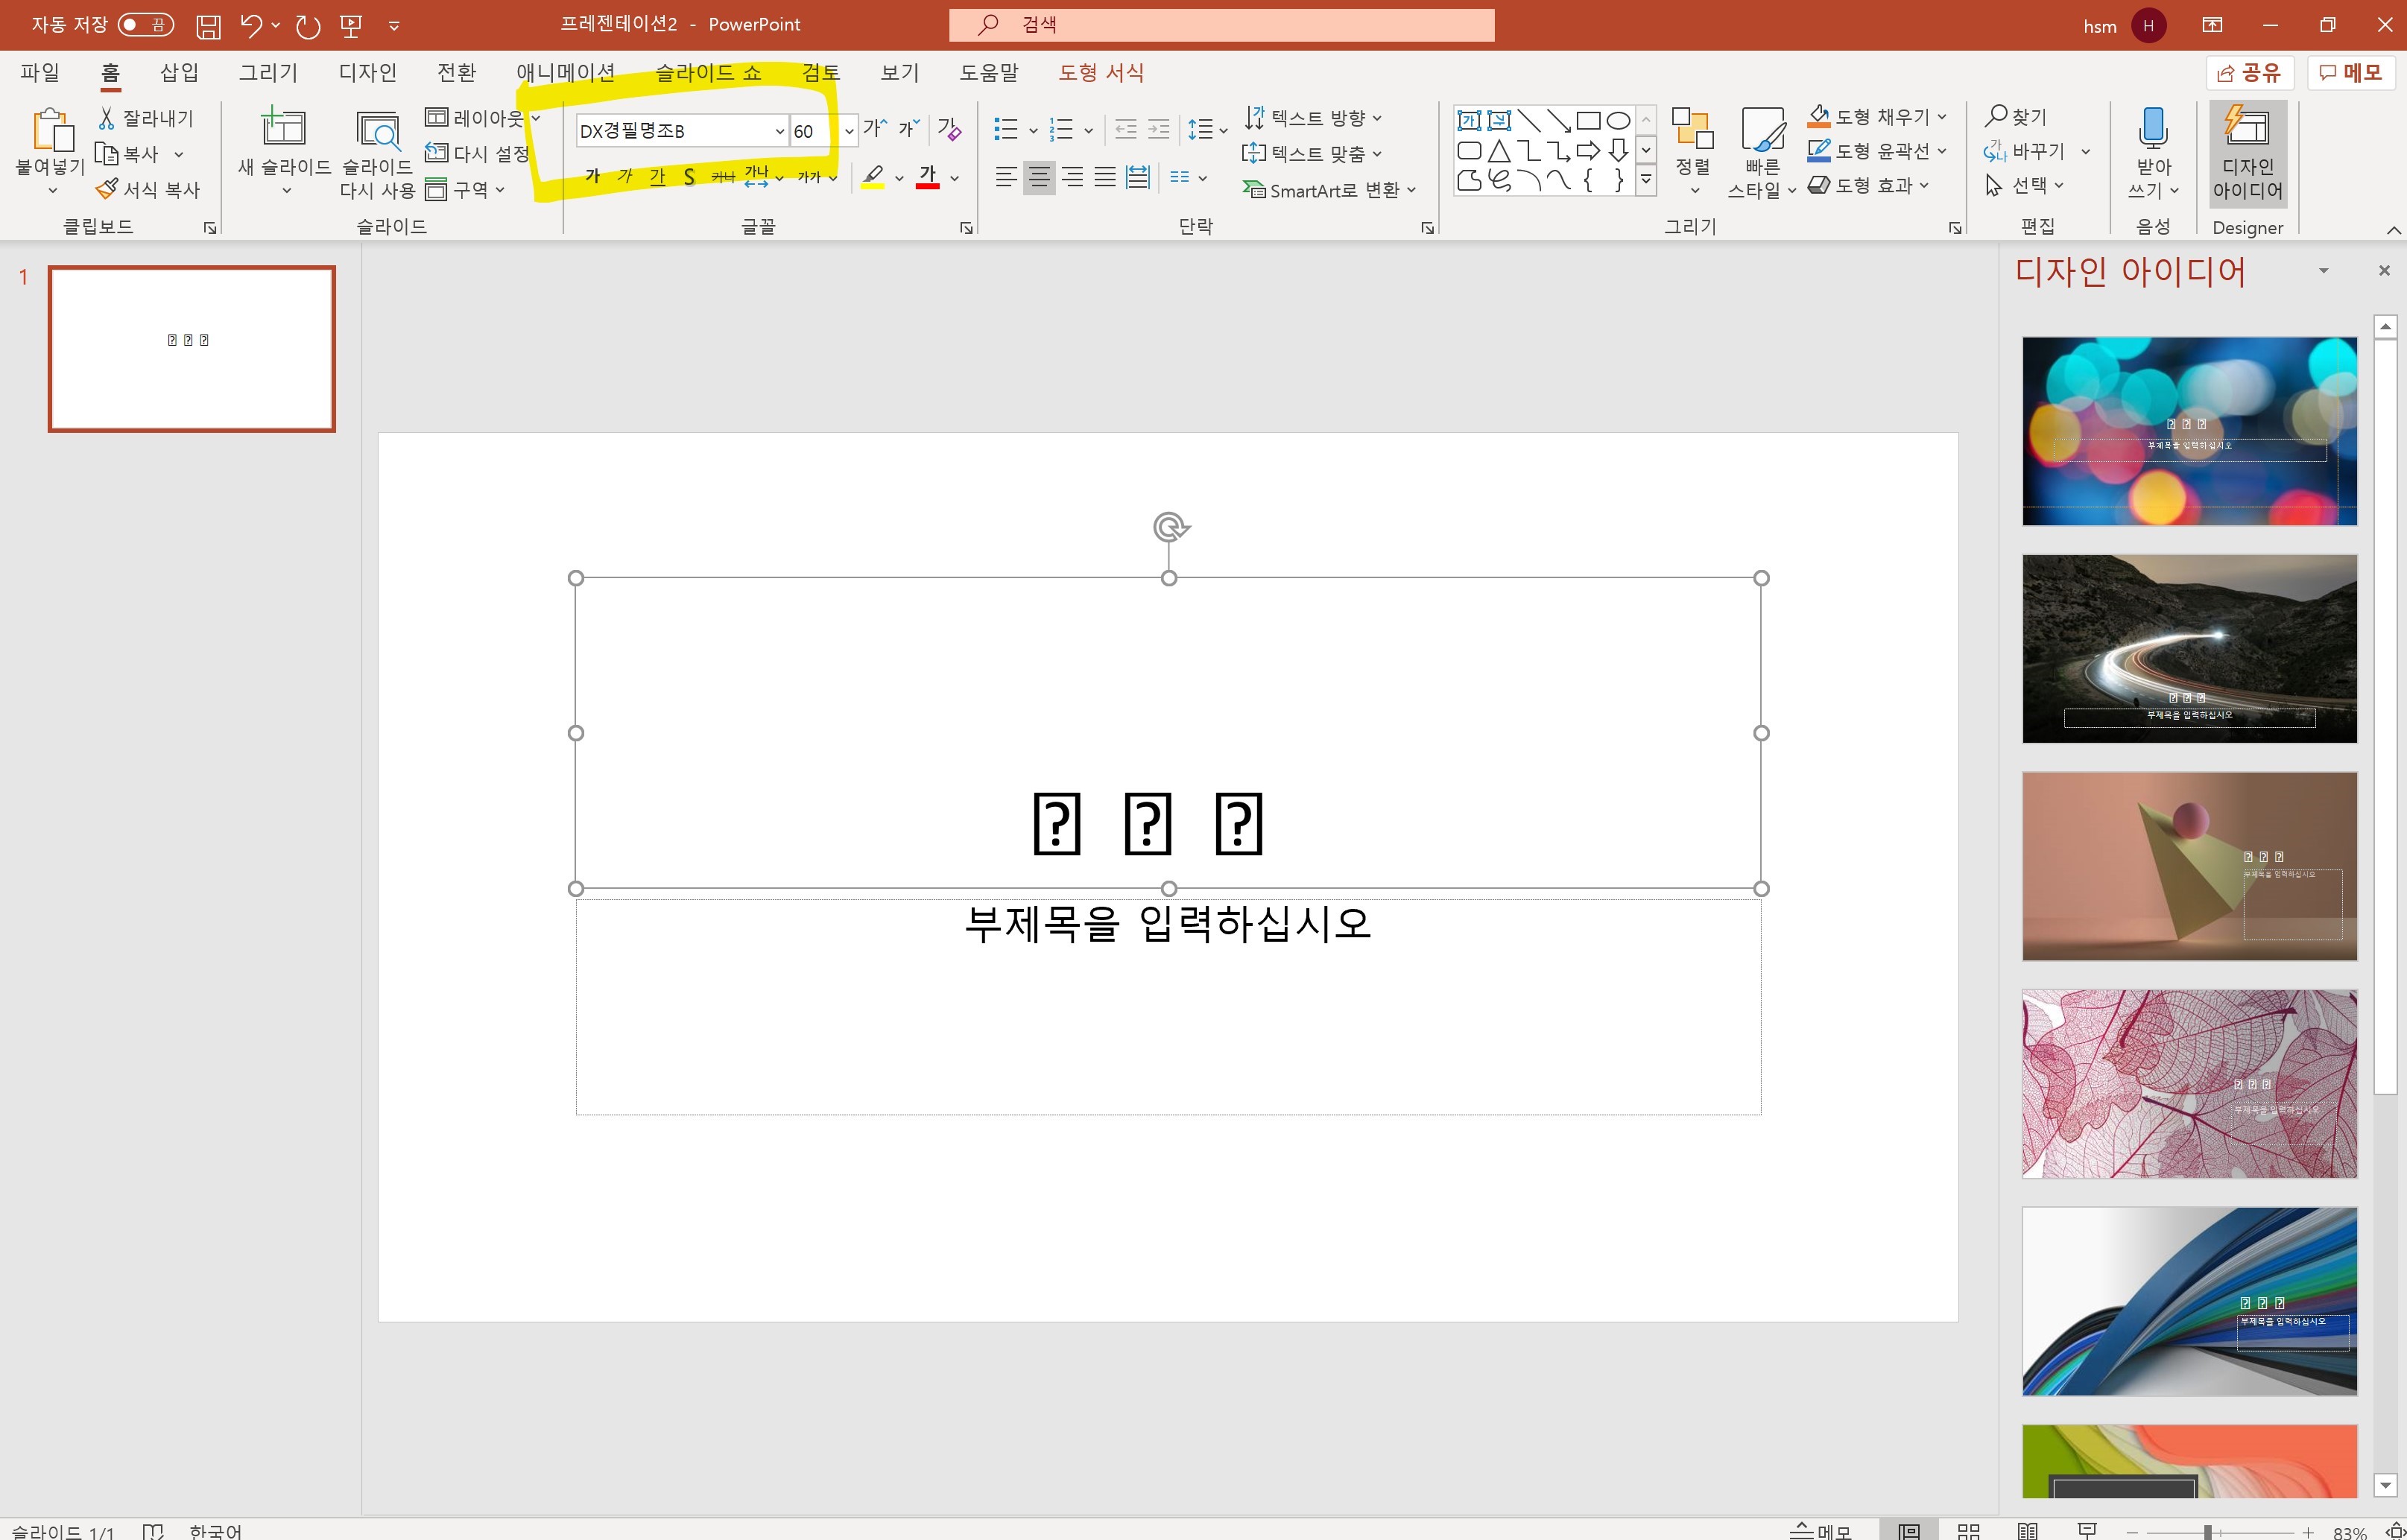This screenshot has width=2407, height=1540.
Task: Activate Format Painter (서식 복사)
Action: click(148, 189)
